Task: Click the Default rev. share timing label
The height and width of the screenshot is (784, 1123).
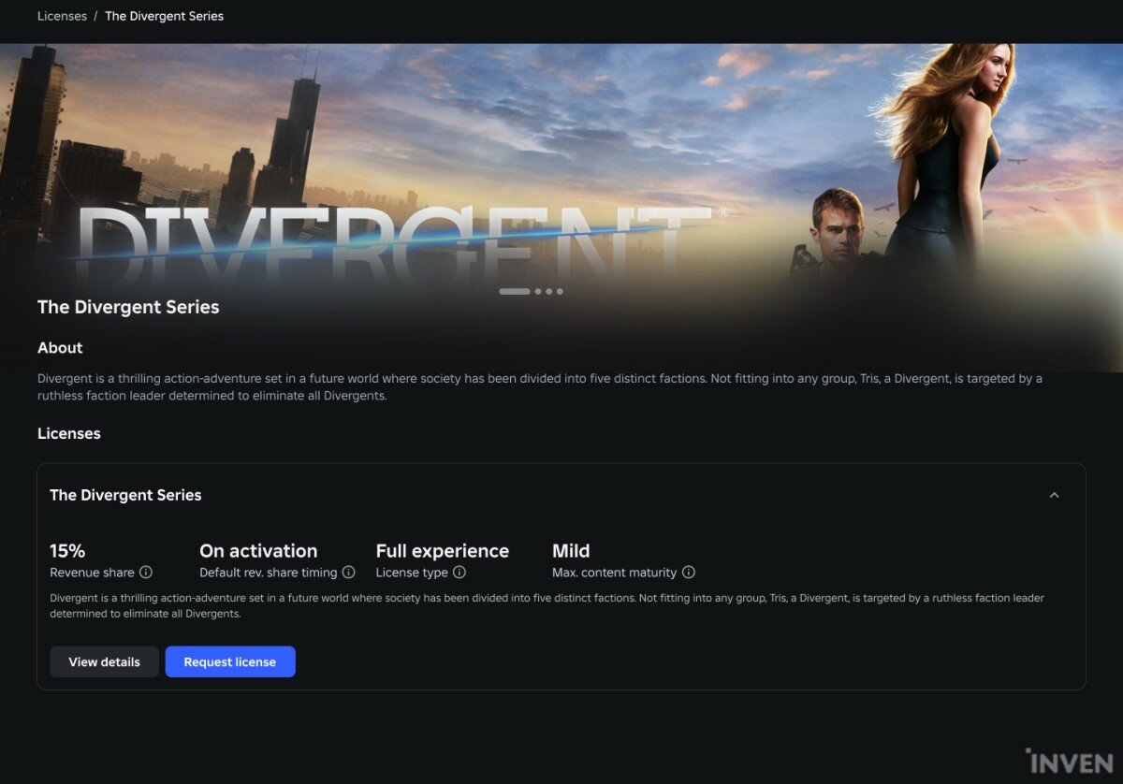Action: pos(268,573)
